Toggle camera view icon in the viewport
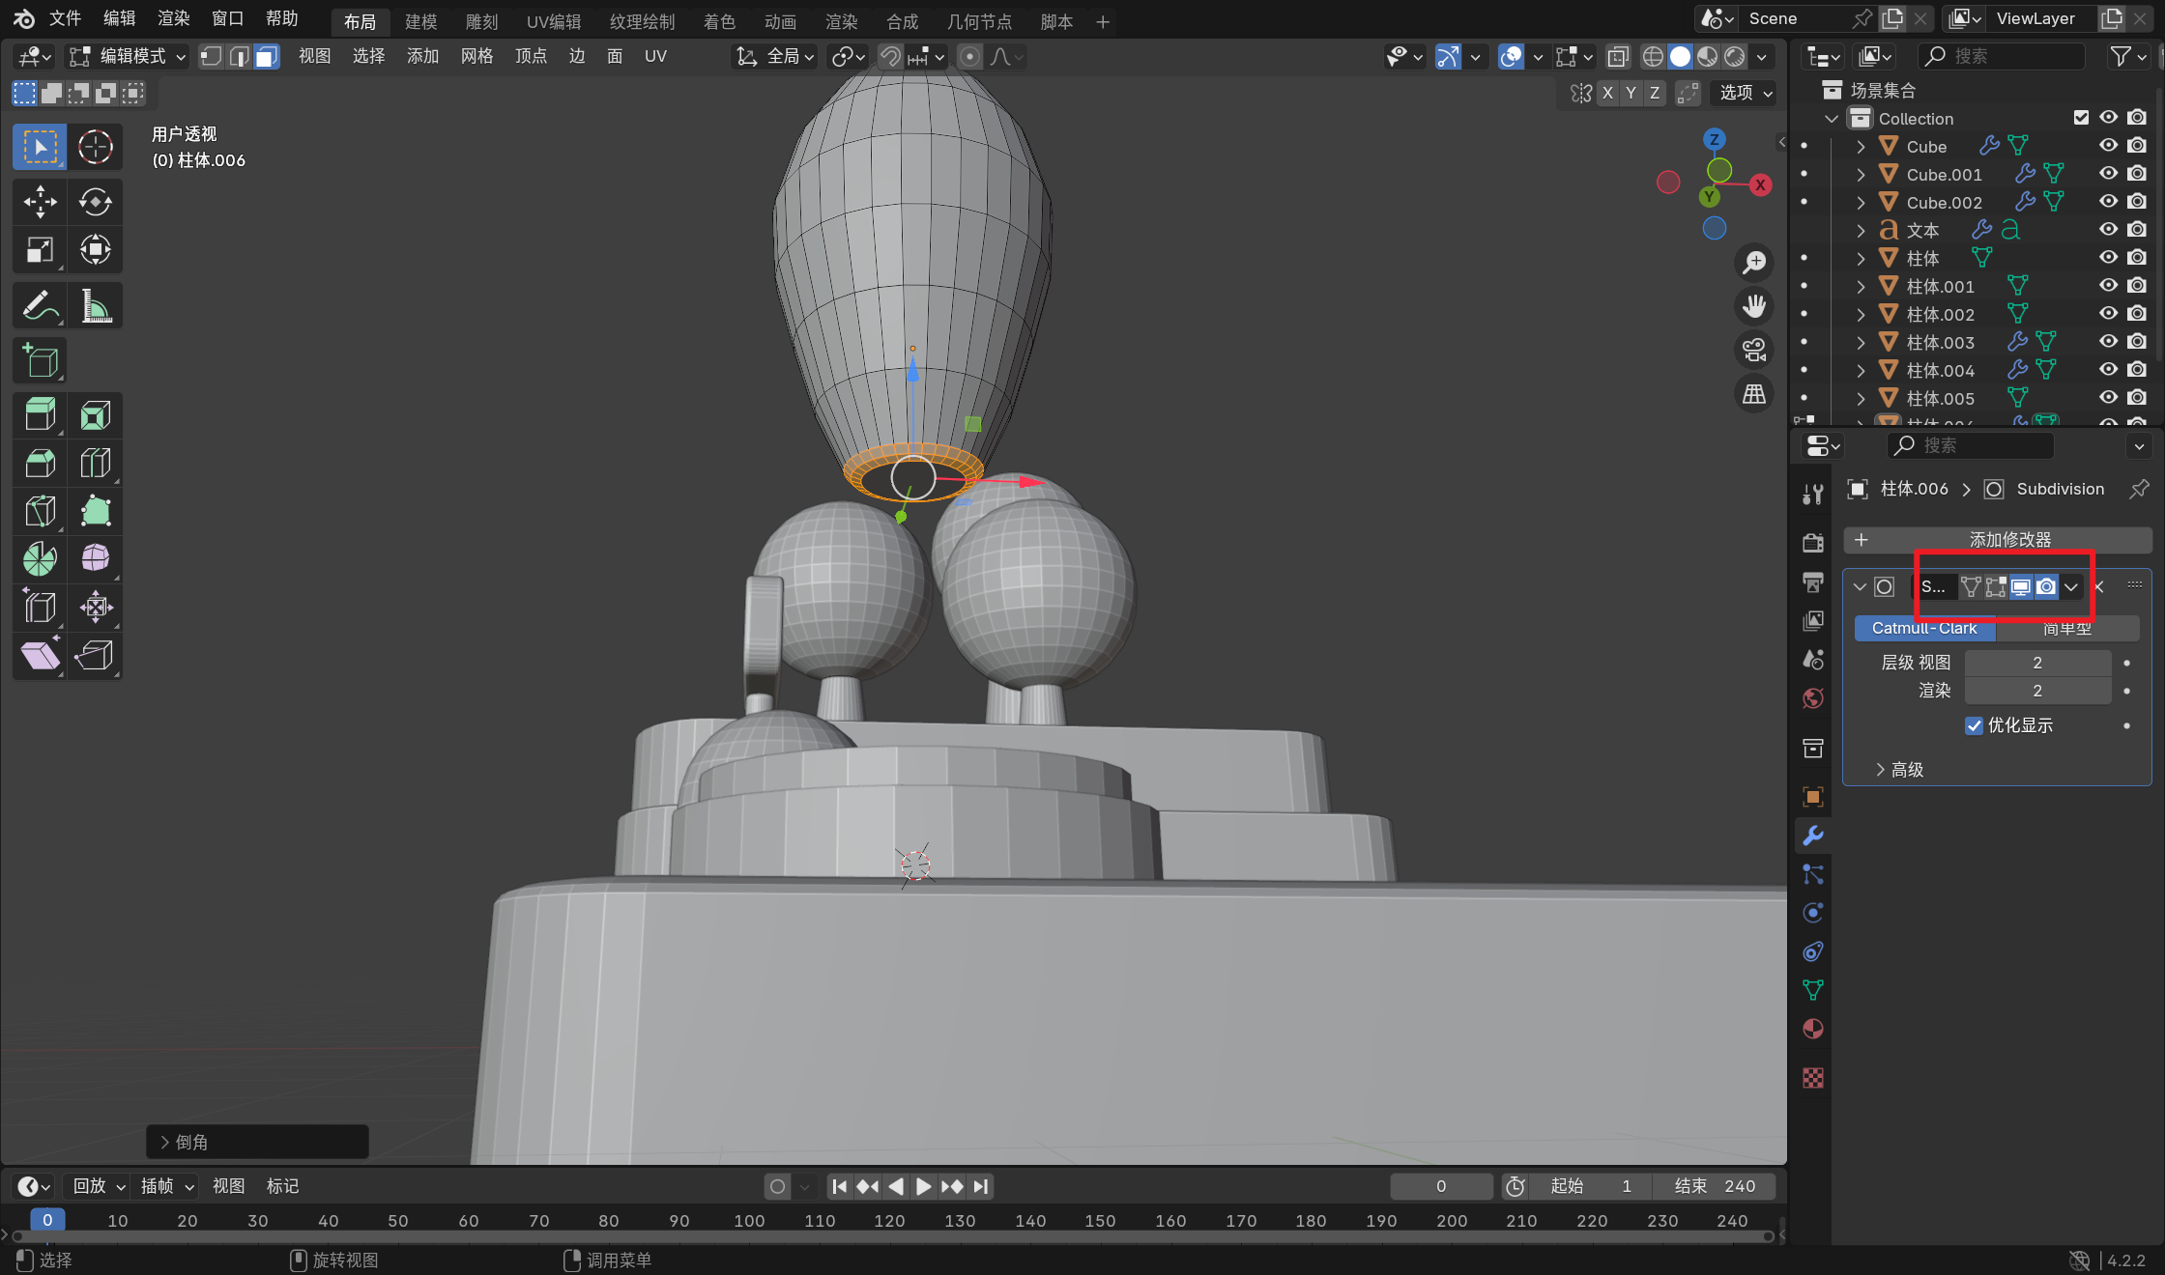This screenshot has height=1275, width=2165. (1754, 350)
